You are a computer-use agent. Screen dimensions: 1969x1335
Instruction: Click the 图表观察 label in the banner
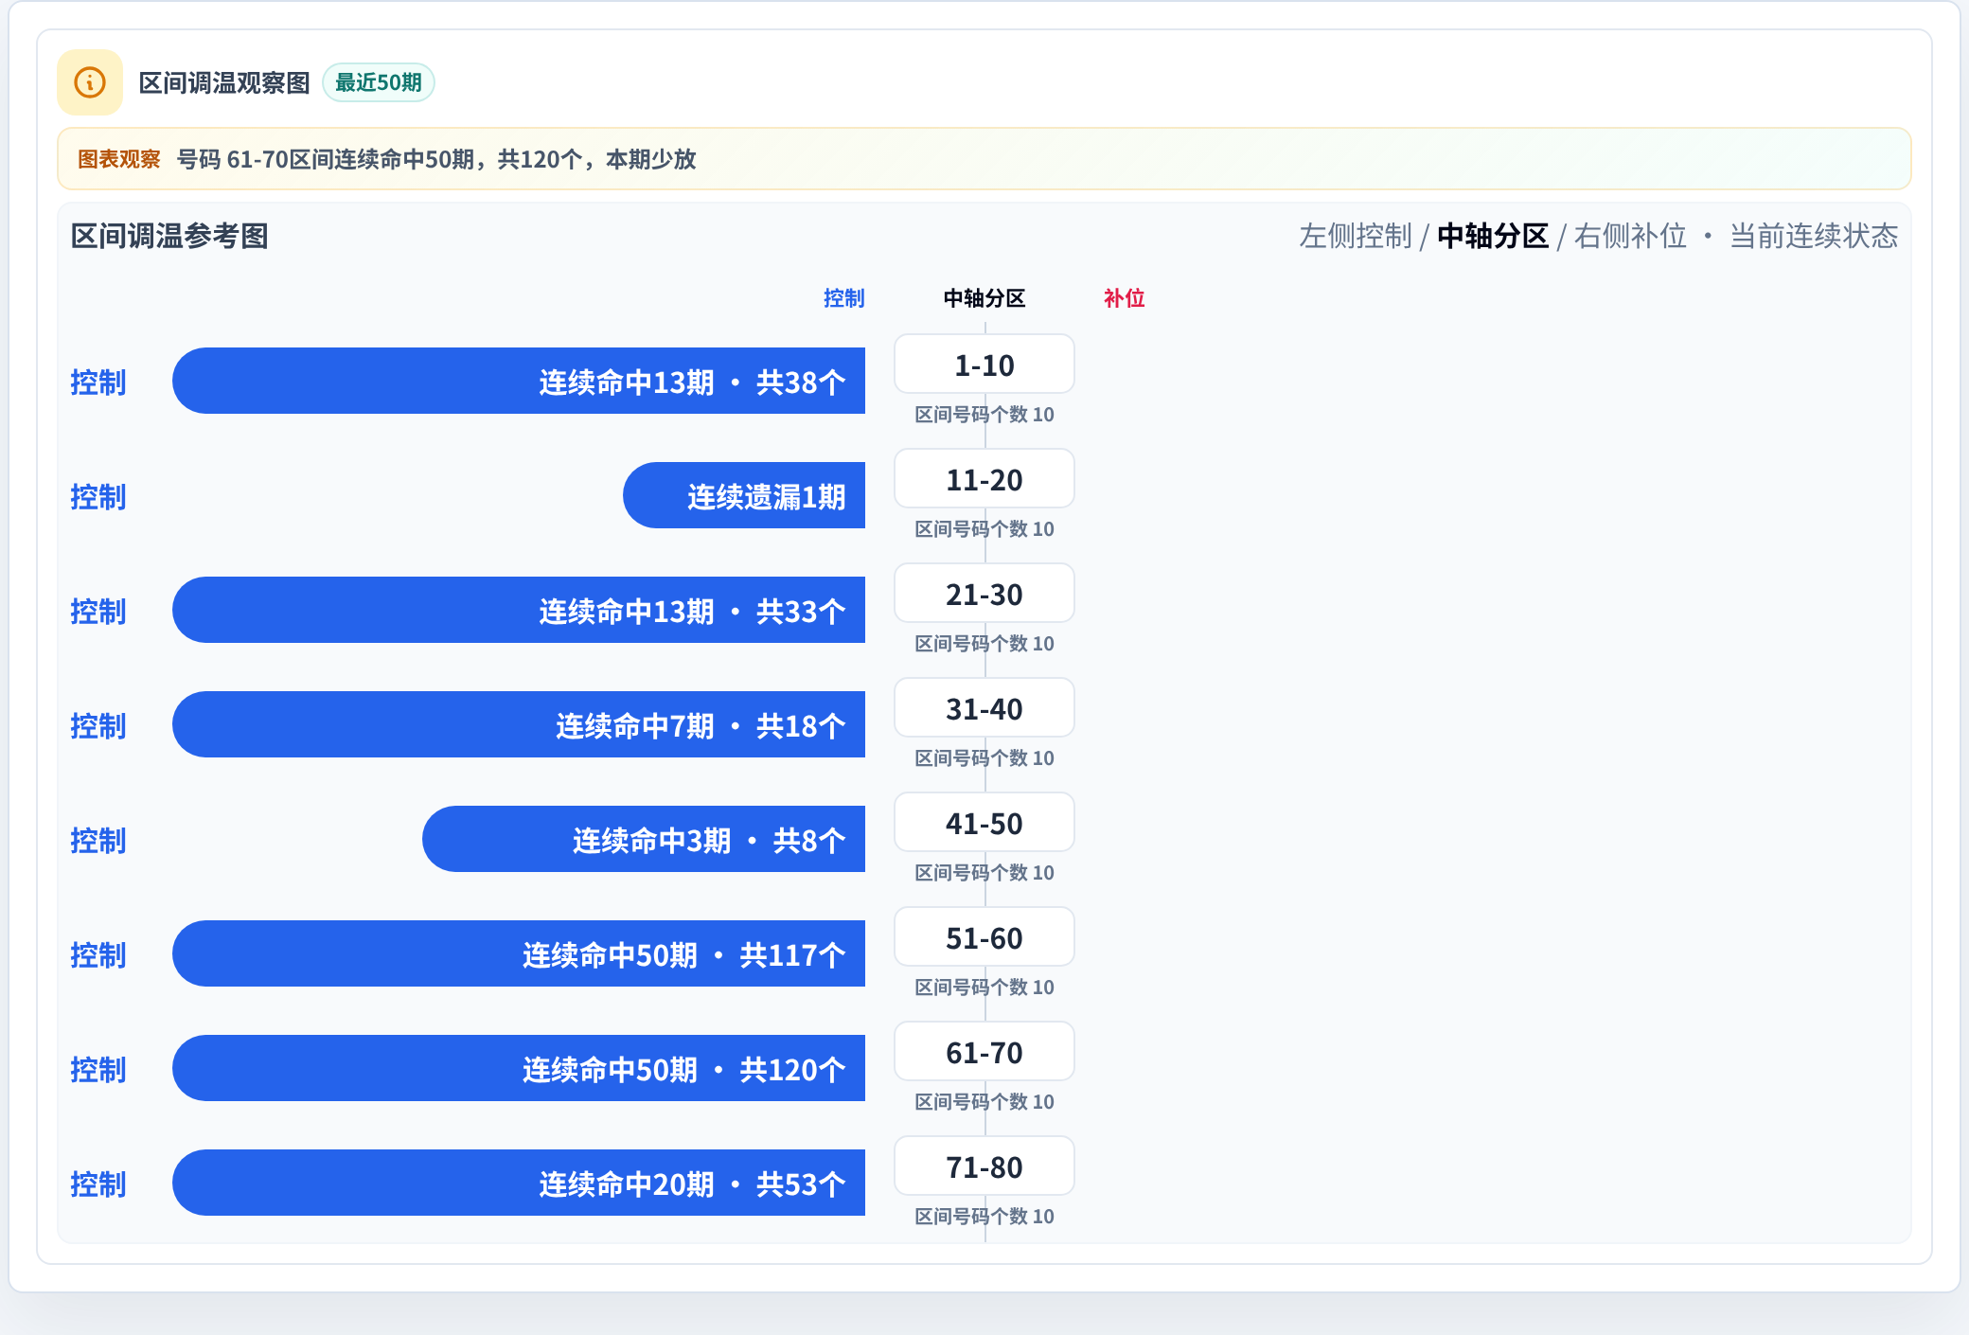119,159
